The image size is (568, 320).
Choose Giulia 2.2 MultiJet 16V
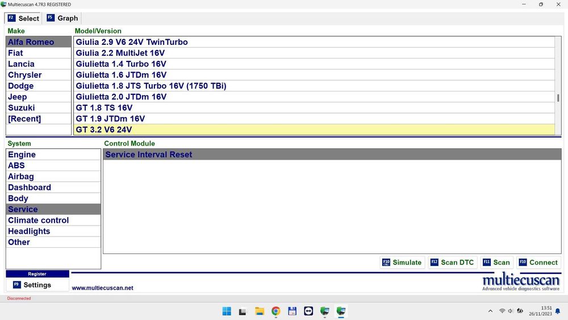click(x=314, y=53)
